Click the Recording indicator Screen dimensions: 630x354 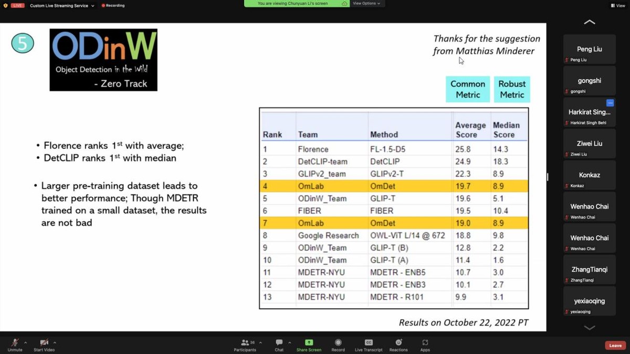click(113, 5)
